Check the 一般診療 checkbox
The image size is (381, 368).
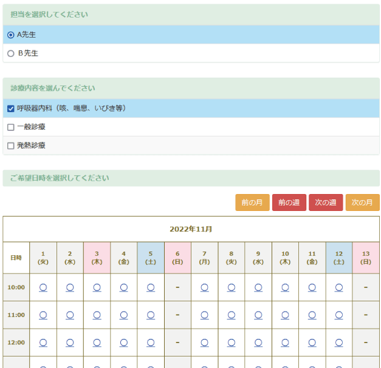[x=11, y=127]
